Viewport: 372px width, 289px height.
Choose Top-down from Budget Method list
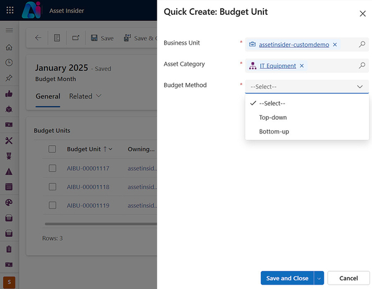click(x=273, y=117)
